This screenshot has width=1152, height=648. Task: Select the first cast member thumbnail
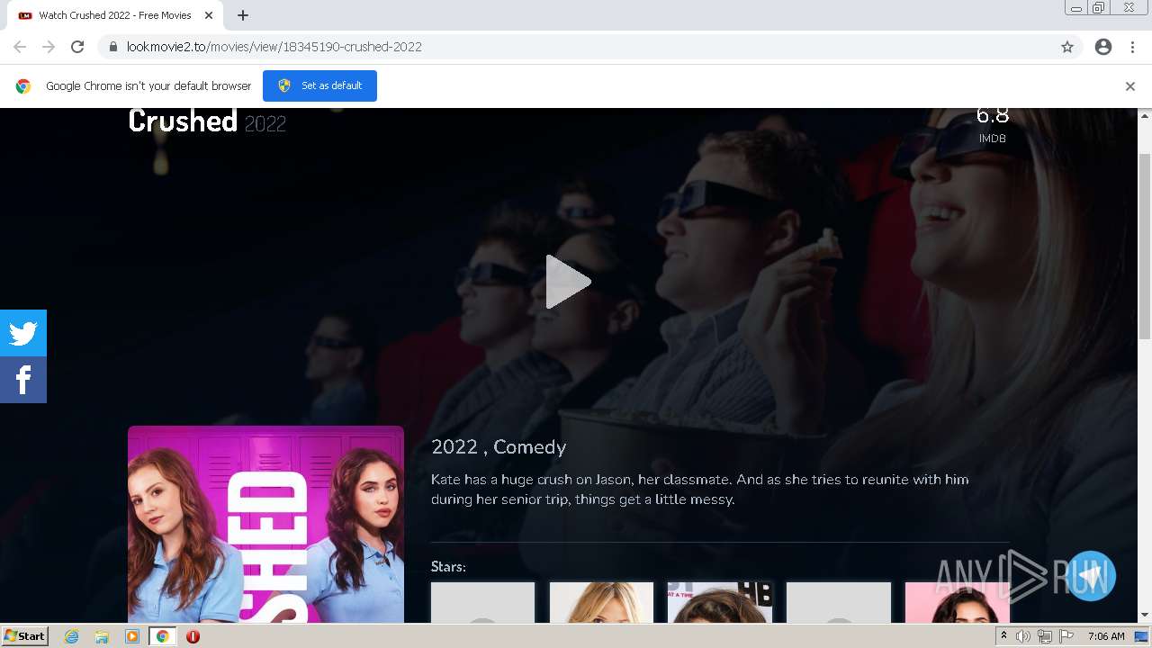click(482, 602)
